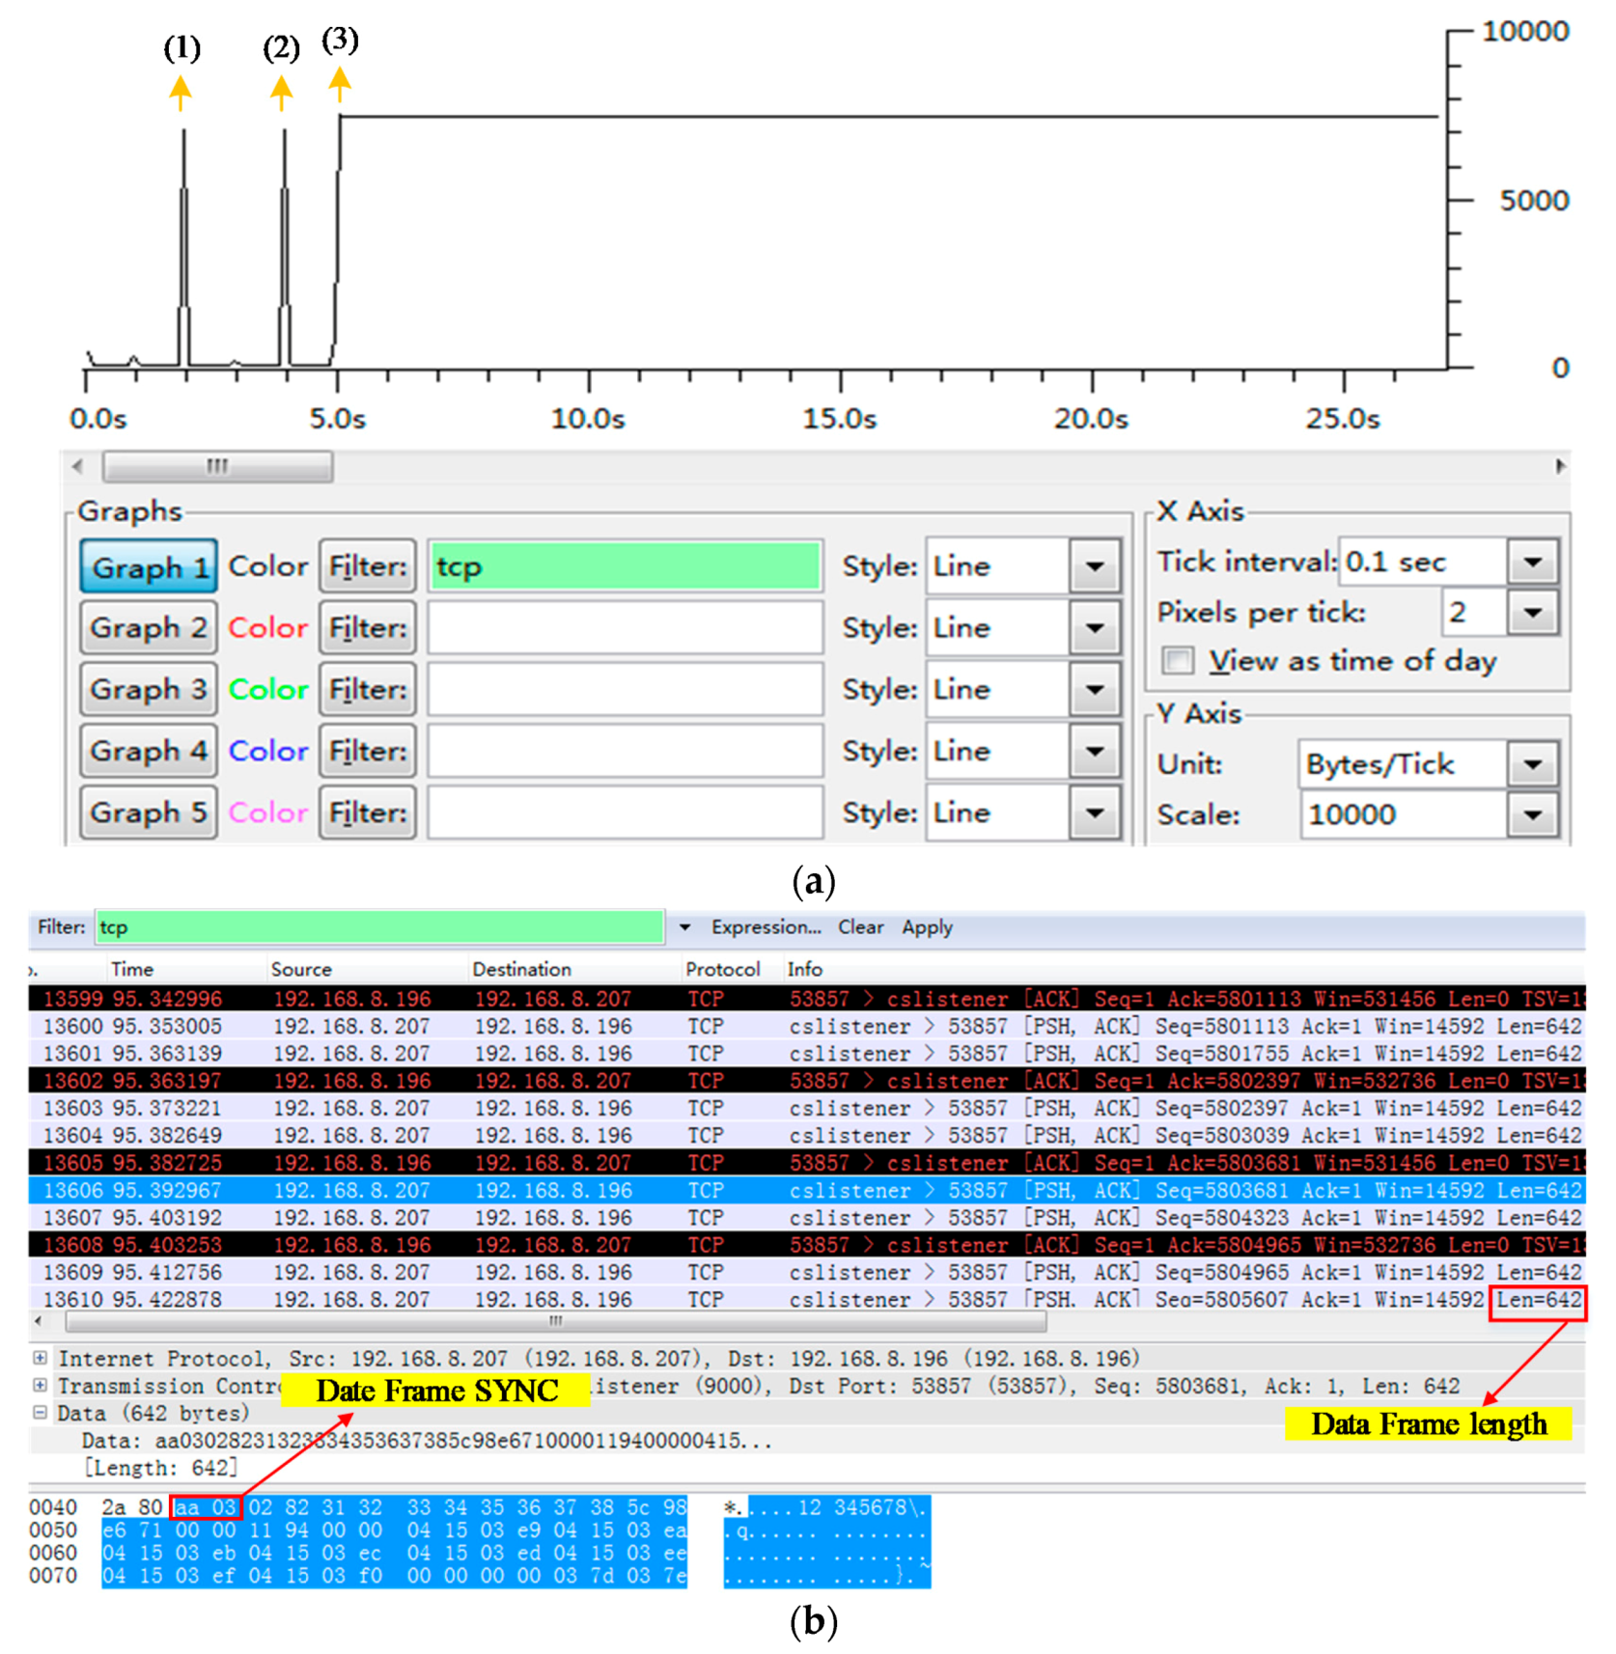
Task: Click the Graph 1 button
Action: pos(149,566)
